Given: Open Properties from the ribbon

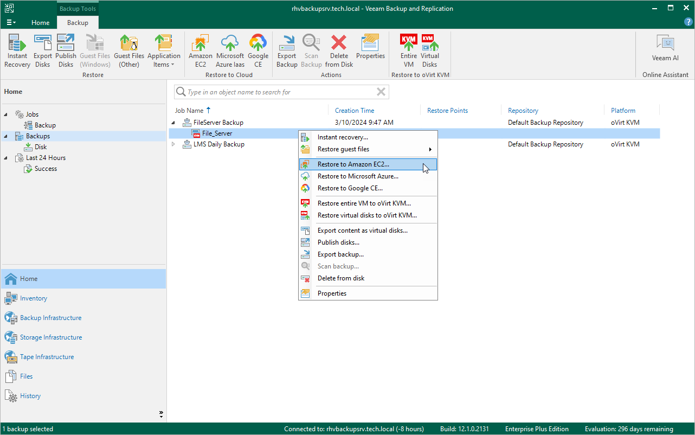Looking at the screenshot, I should click(370, 47).
